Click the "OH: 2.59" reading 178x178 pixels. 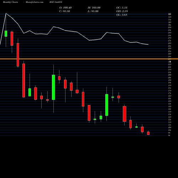(122, 11)
